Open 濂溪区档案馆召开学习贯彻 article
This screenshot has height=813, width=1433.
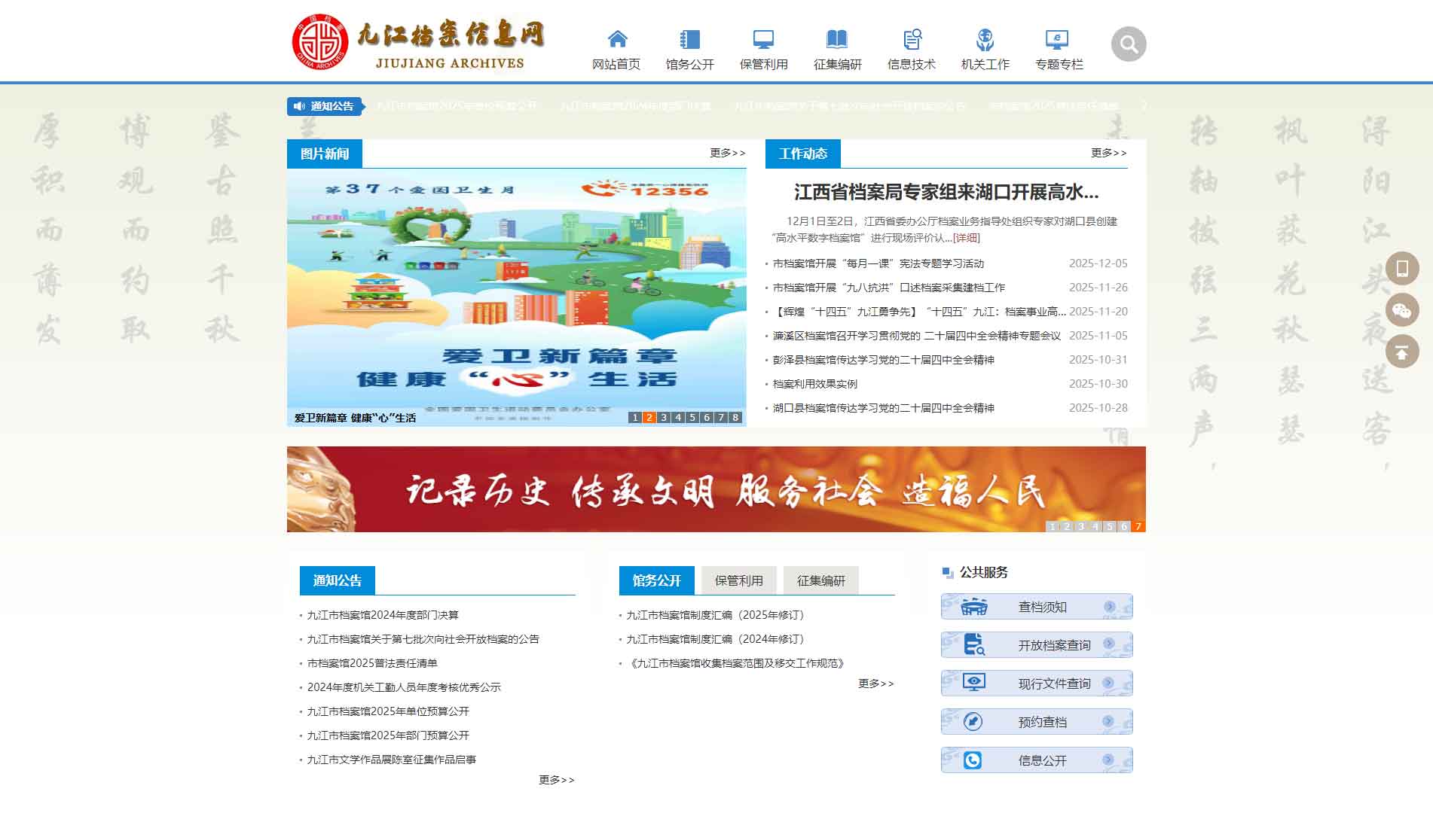coord(917,336)
